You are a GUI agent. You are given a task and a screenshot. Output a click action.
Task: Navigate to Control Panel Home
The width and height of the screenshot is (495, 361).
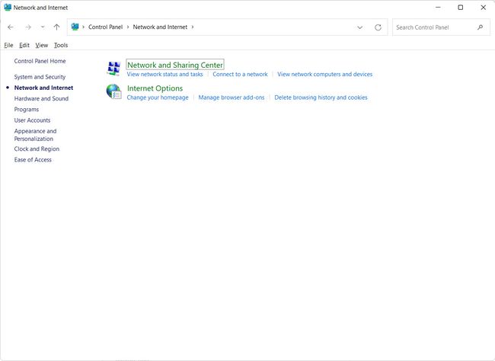pos(40,61)
